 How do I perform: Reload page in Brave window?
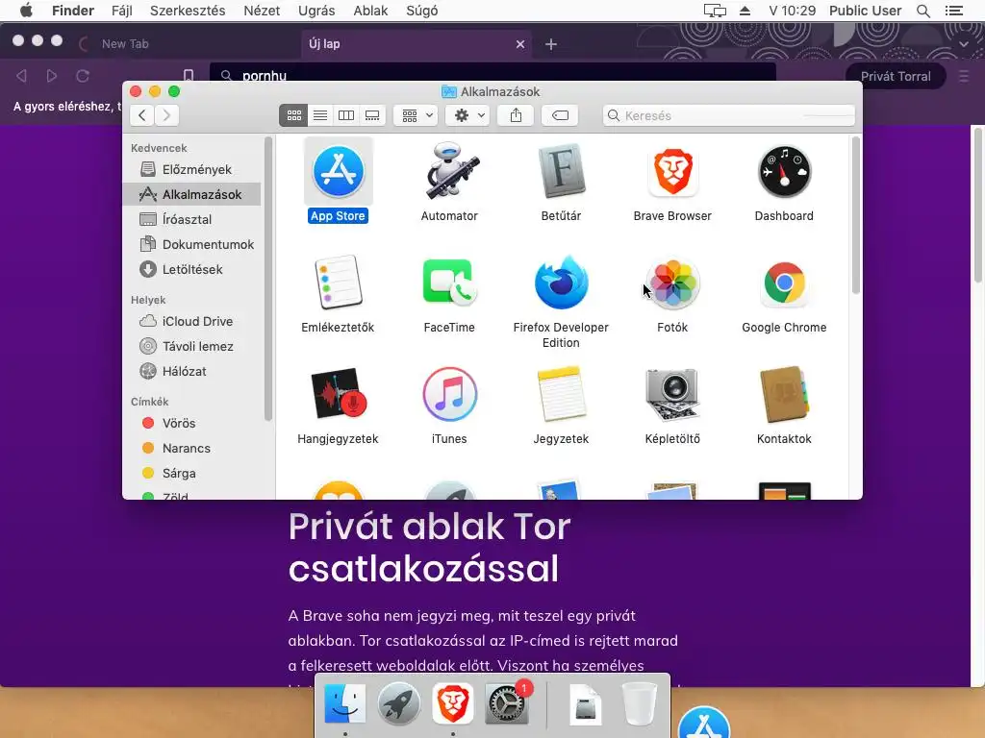[83, 76]
